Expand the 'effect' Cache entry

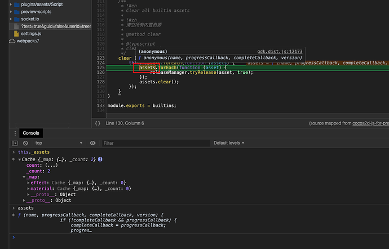point(29,183)
